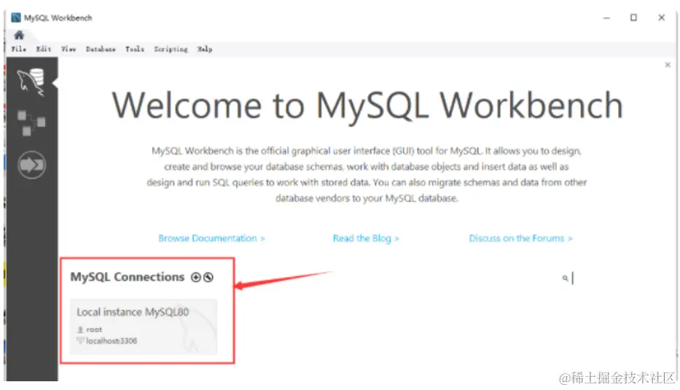The image size is (680, 390).
Task: Close the welcome message panel
Action: point(668,65)
